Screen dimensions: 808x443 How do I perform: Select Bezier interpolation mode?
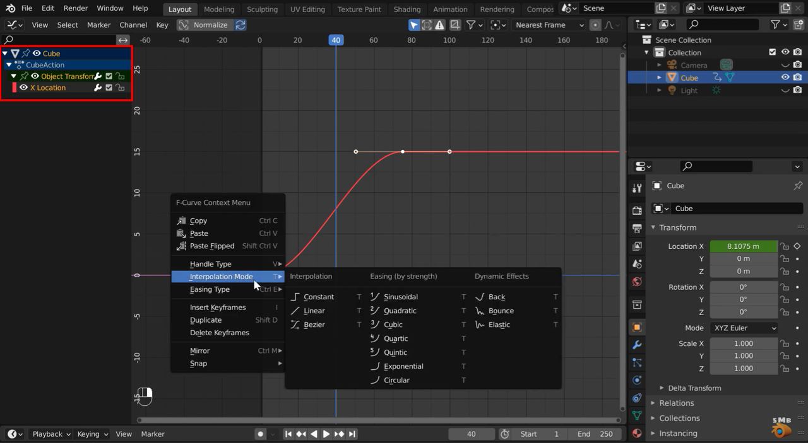tap(326, 325)
